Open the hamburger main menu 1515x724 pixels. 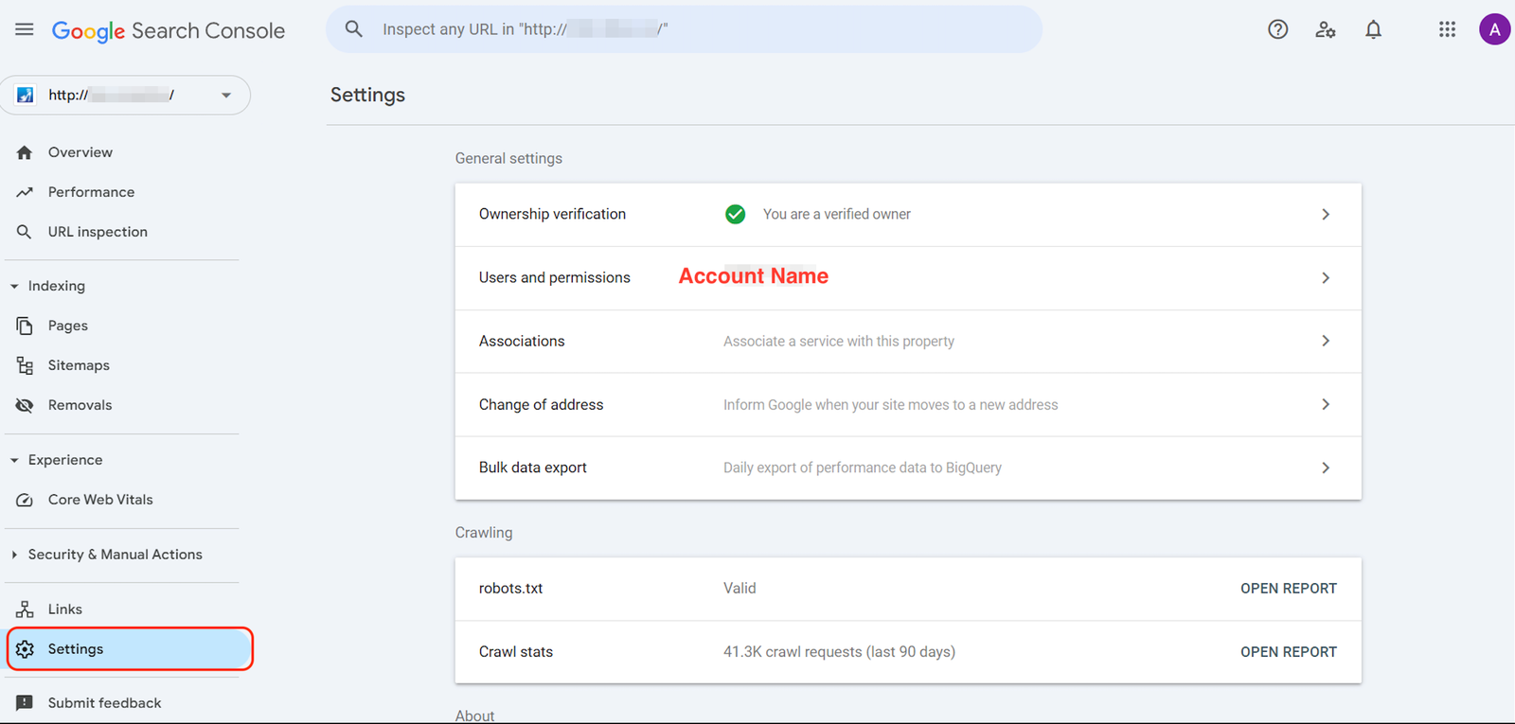25,29
